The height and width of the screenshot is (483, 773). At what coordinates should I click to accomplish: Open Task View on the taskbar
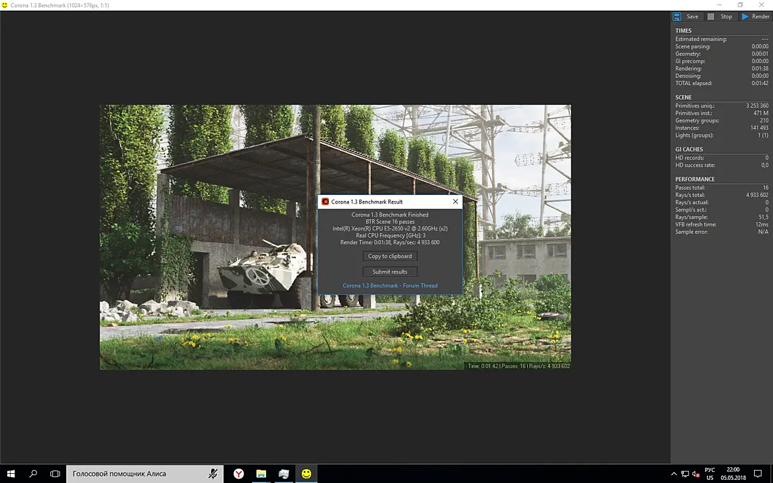pyautogui.click(x=55, y=474)
